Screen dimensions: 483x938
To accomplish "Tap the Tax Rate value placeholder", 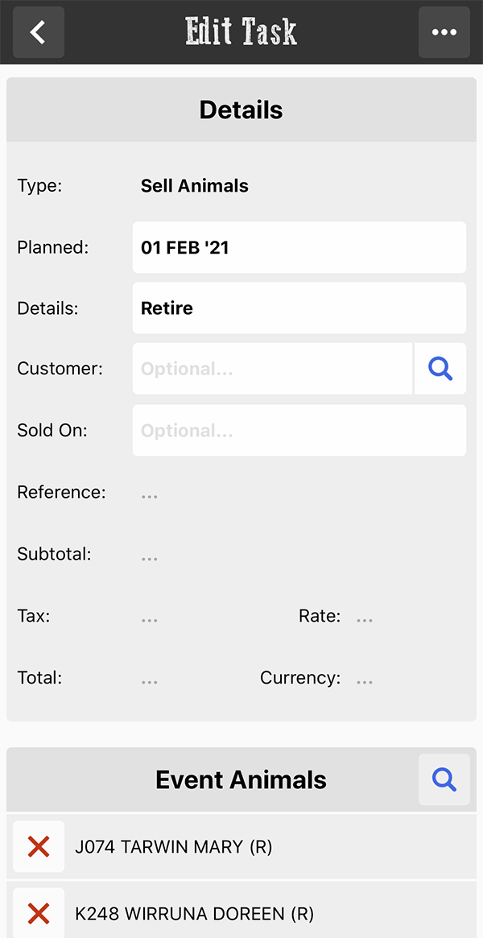I will pos(365,620).
